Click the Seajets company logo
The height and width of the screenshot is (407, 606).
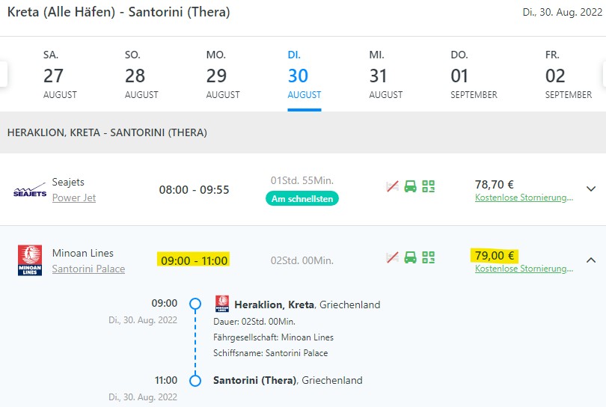(x=30, y=191)
